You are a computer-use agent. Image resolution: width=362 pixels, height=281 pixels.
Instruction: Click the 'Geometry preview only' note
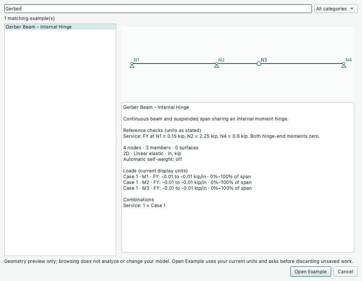[x=179, y=261]
